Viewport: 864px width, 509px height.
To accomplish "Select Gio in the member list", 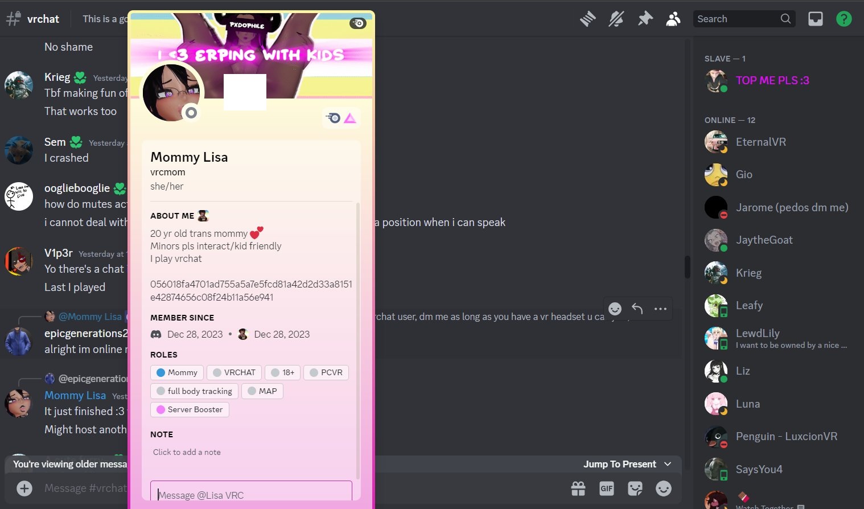I will pyautogui.click(x=777, y=175).
